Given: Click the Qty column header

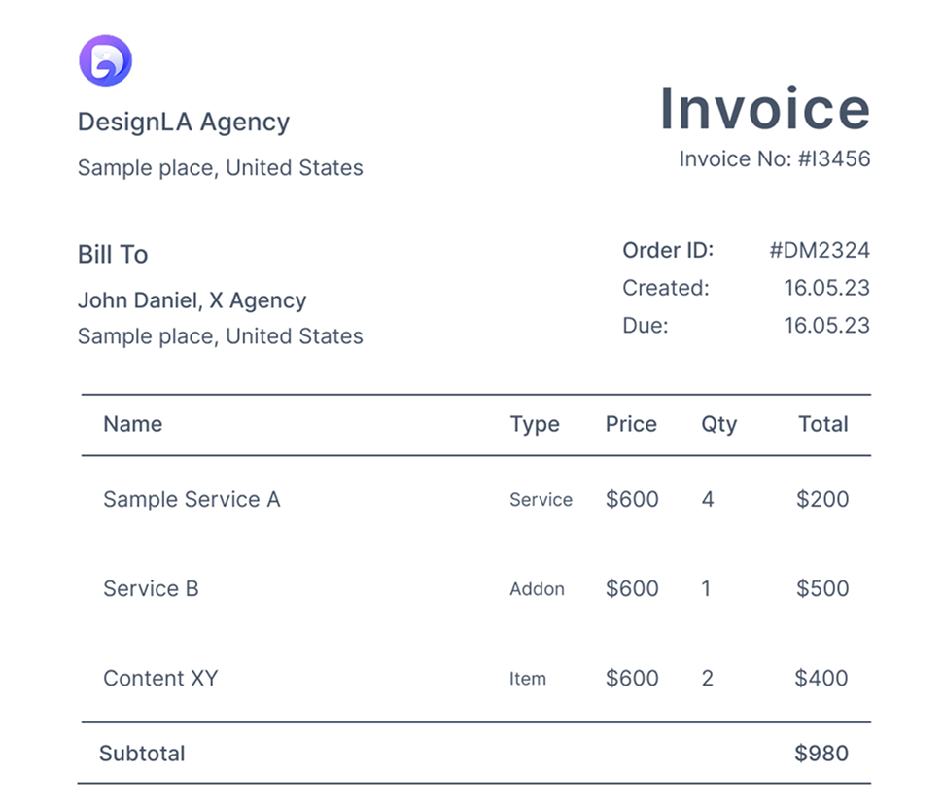Looking at the screenshot, I should (x=718, y=424).
